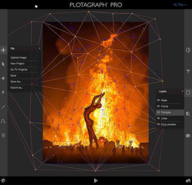Activate the lightning bolt tool
The width and height of the screenshot is (192, 185).
(3, 92)
